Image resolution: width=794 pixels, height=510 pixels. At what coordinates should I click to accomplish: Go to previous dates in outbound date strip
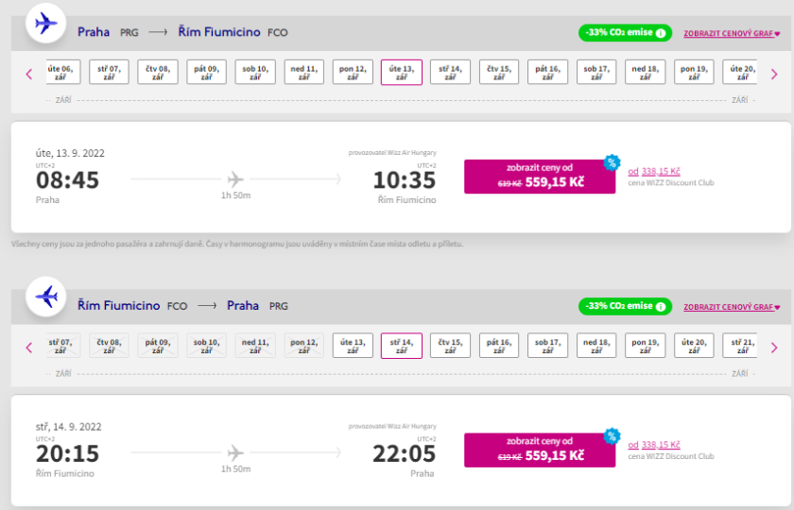pyautogui.click(x=29, y=74)
